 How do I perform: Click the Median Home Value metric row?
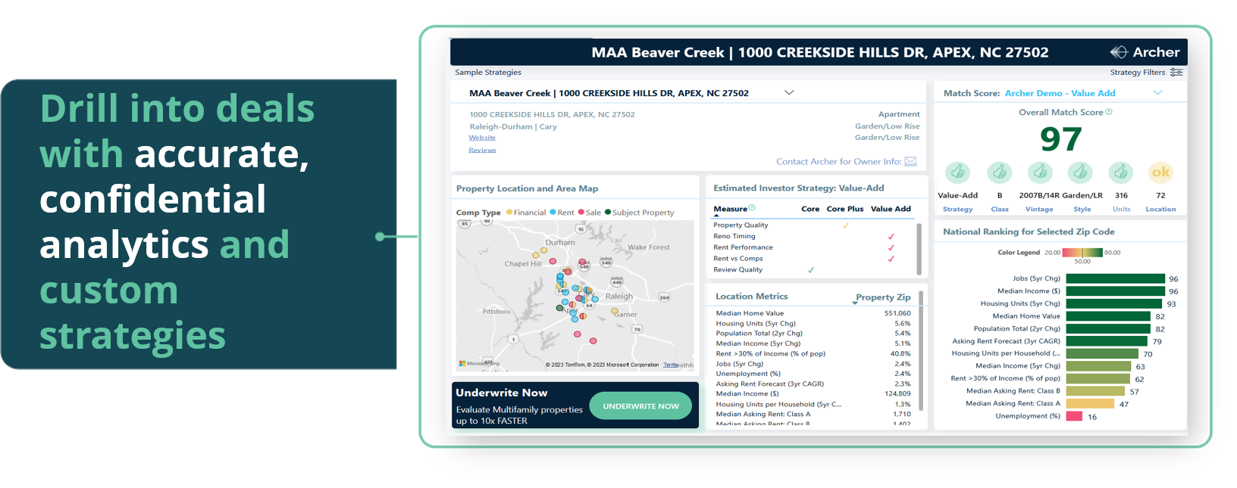tap(813, 313)
